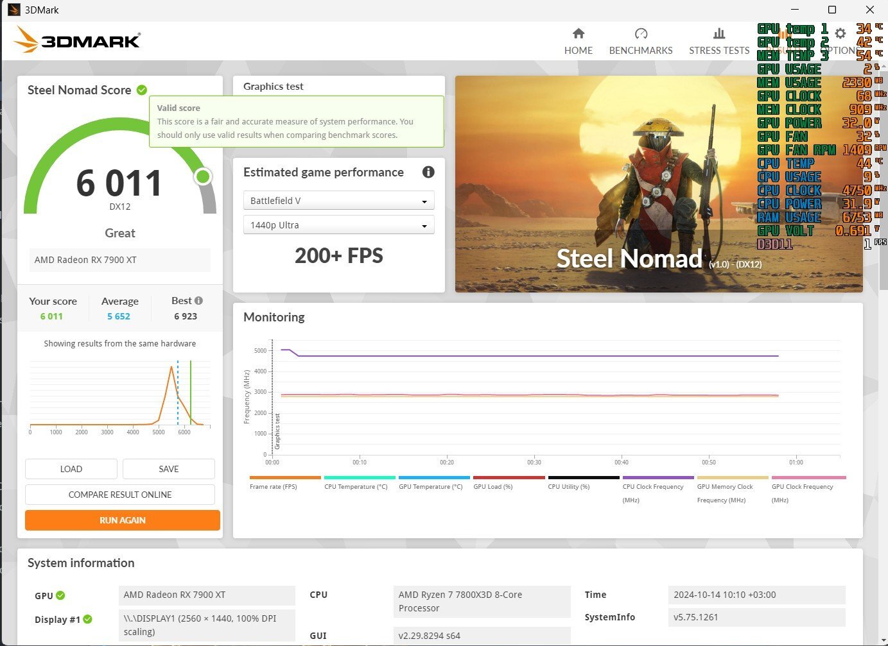Click the 200+ FPS estimate text
The image size is (888, 646).
point(339,256)
